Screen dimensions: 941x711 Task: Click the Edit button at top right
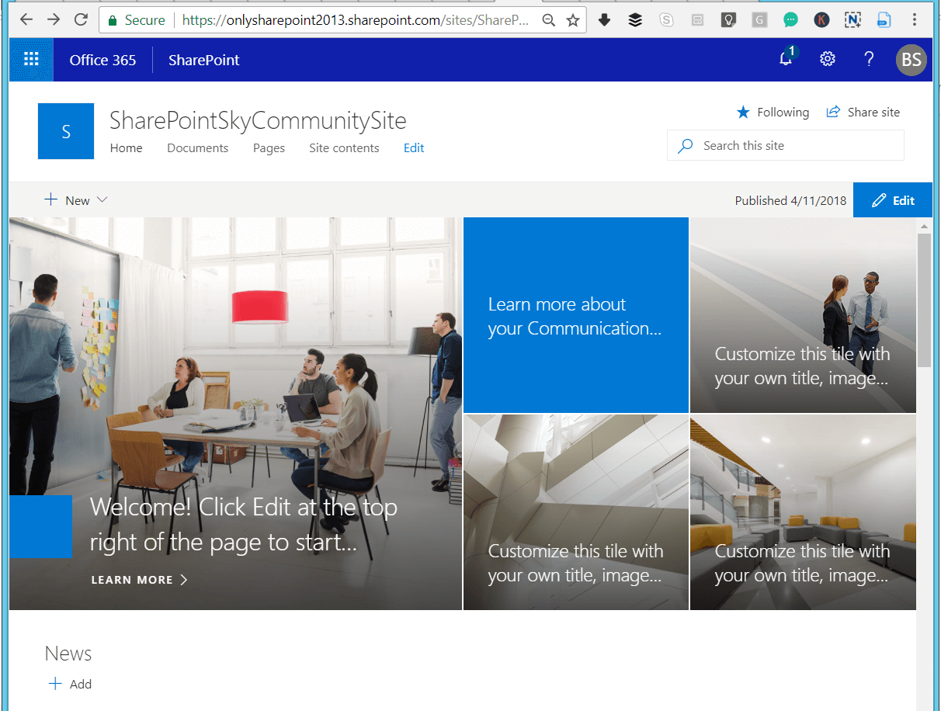click(x=892, y=199)
